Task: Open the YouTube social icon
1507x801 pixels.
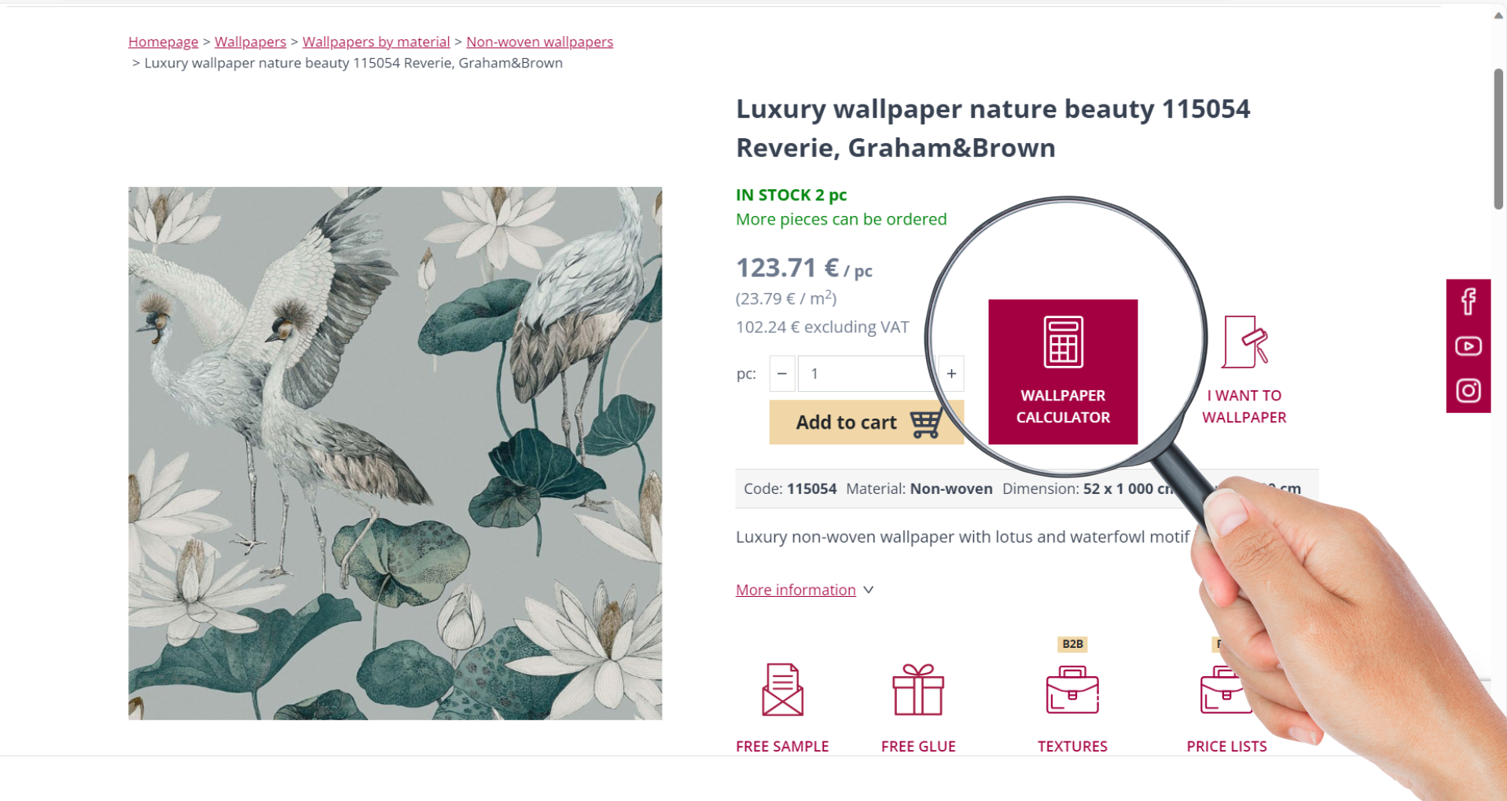Action: tap(1468, 346)
